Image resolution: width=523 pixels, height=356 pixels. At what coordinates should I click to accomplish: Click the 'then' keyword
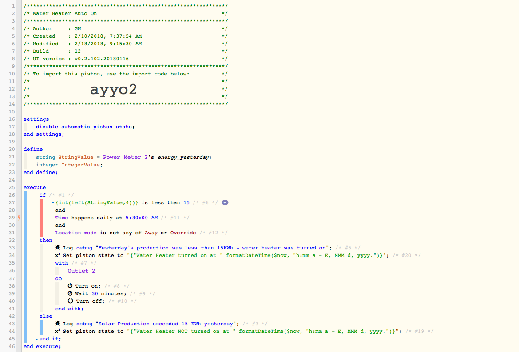tap(46, 240)
